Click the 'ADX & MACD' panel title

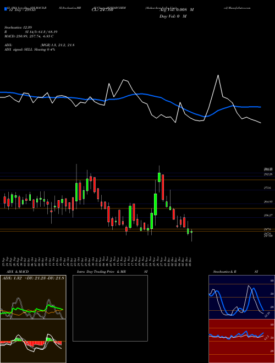(x=18, y=272)
